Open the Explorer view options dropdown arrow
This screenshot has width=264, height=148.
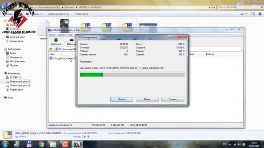[247, 14]
